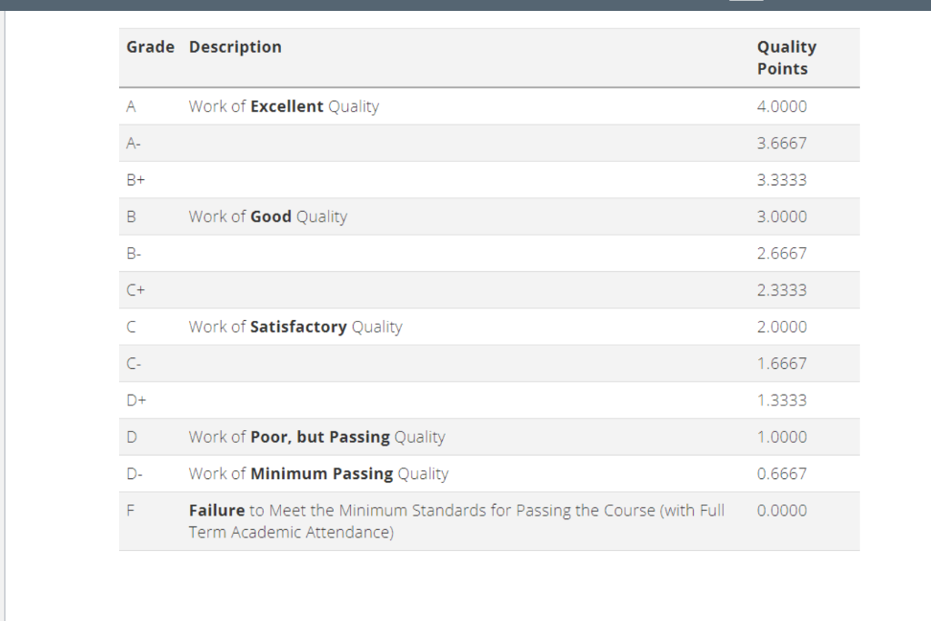
Task: Click the 4.0000 quality points value
Action: click(x=782, y=106)
